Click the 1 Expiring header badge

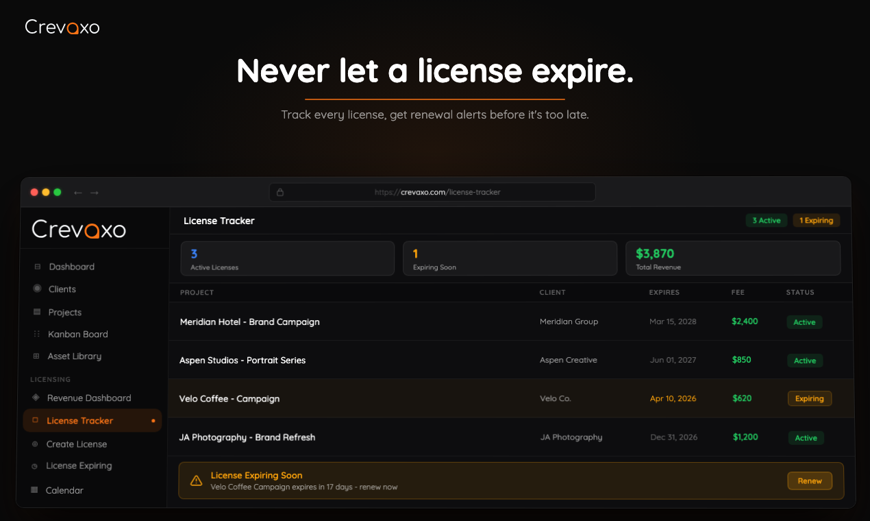pyautogui.click(x=817, y=220)
